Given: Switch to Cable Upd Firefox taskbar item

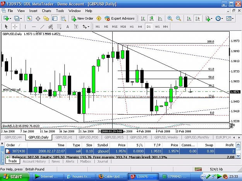Looking at the screenshot, I should pyautogui.click(x=111, y=176).
